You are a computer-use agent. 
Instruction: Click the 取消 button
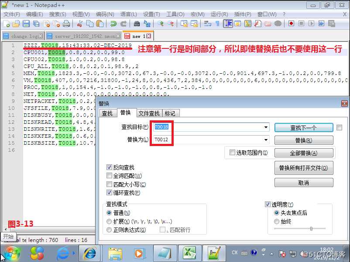(304, 183)
